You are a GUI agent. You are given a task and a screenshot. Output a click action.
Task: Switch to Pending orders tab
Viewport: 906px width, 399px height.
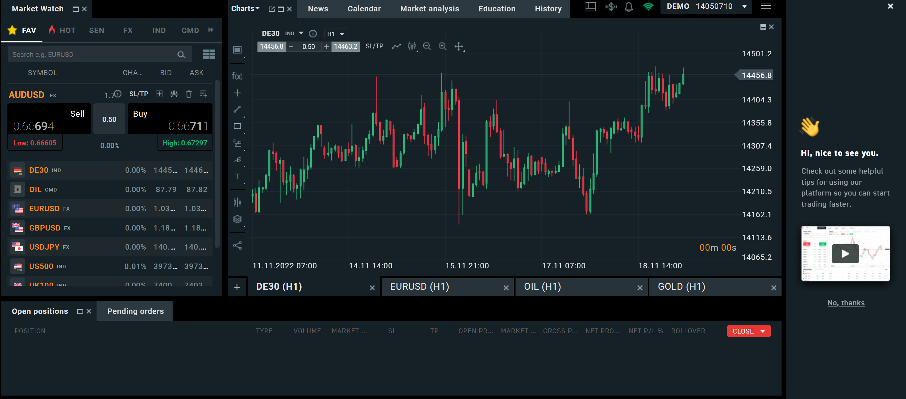(x=135, y=311)
